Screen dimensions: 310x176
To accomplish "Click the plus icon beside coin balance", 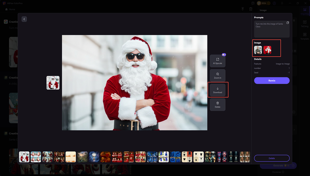I will pyautogui.click(x=269, y=3).
